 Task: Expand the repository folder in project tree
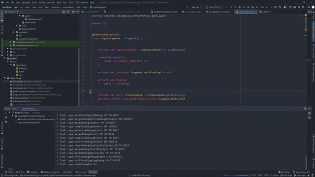(x=14, y=32)
